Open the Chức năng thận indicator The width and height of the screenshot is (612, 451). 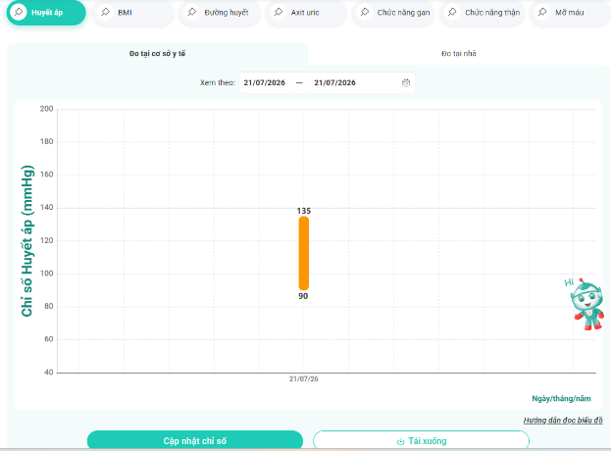tap(482, 13)
